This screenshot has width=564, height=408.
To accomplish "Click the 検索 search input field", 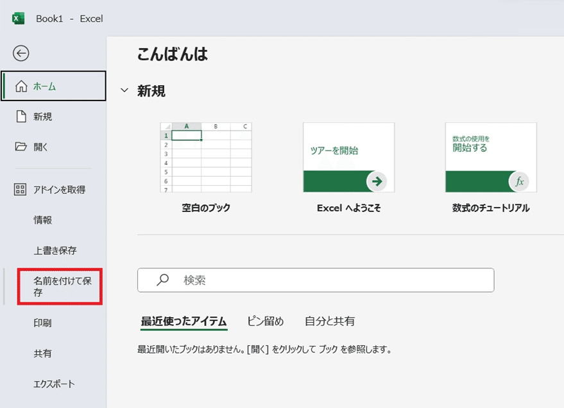I will point(316,280).
